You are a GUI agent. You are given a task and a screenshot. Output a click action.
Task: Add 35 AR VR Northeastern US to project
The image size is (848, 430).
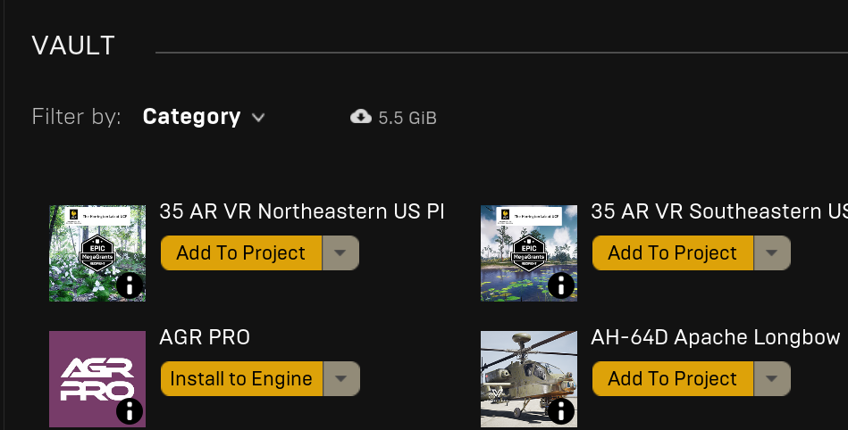[241, 252]
